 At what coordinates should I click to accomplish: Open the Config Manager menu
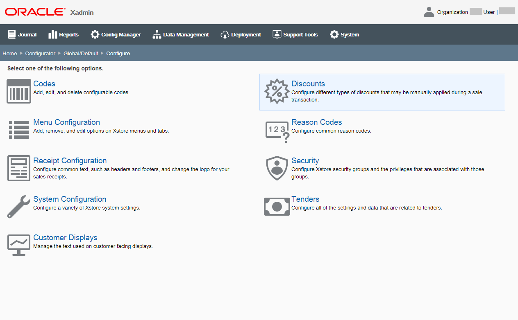click(x=116, y=34)
